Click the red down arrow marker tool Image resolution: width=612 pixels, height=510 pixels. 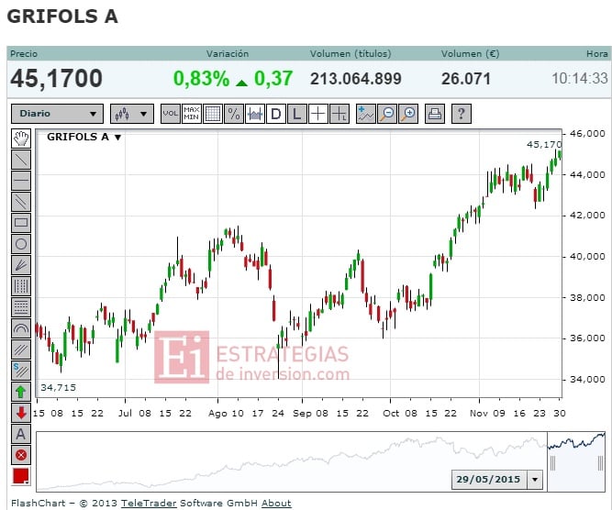point(21,413)
